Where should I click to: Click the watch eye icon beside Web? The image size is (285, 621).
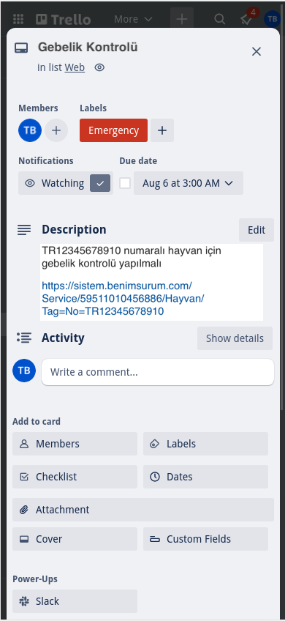(99, 67)
